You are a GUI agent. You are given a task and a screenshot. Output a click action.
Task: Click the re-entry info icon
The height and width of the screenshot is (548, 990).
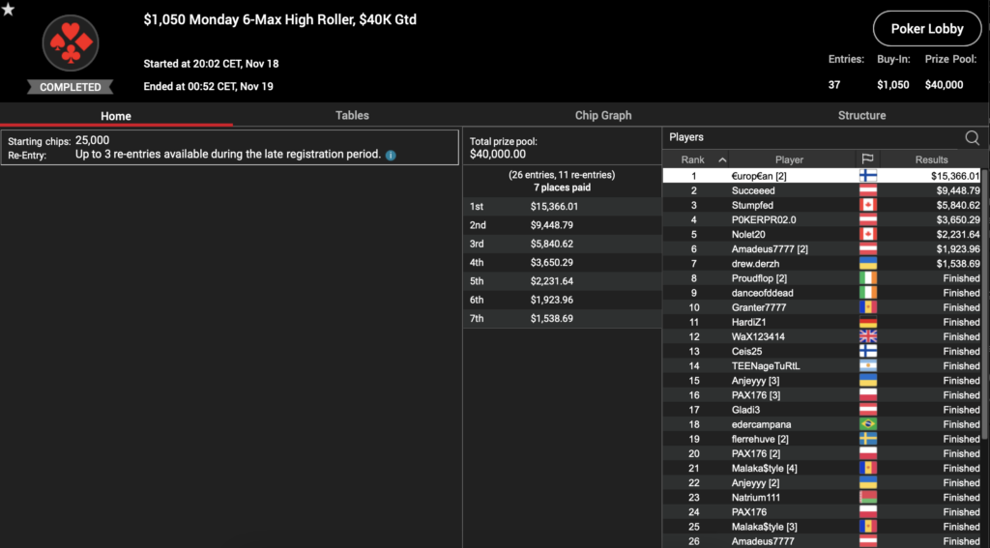pos(391,155)
